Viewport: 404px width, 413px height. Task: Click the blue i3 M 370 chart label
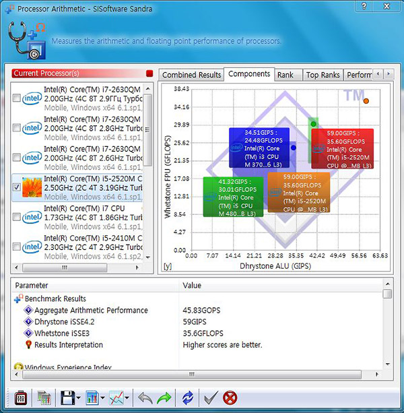pyautogui.click(x=259, y=148)
